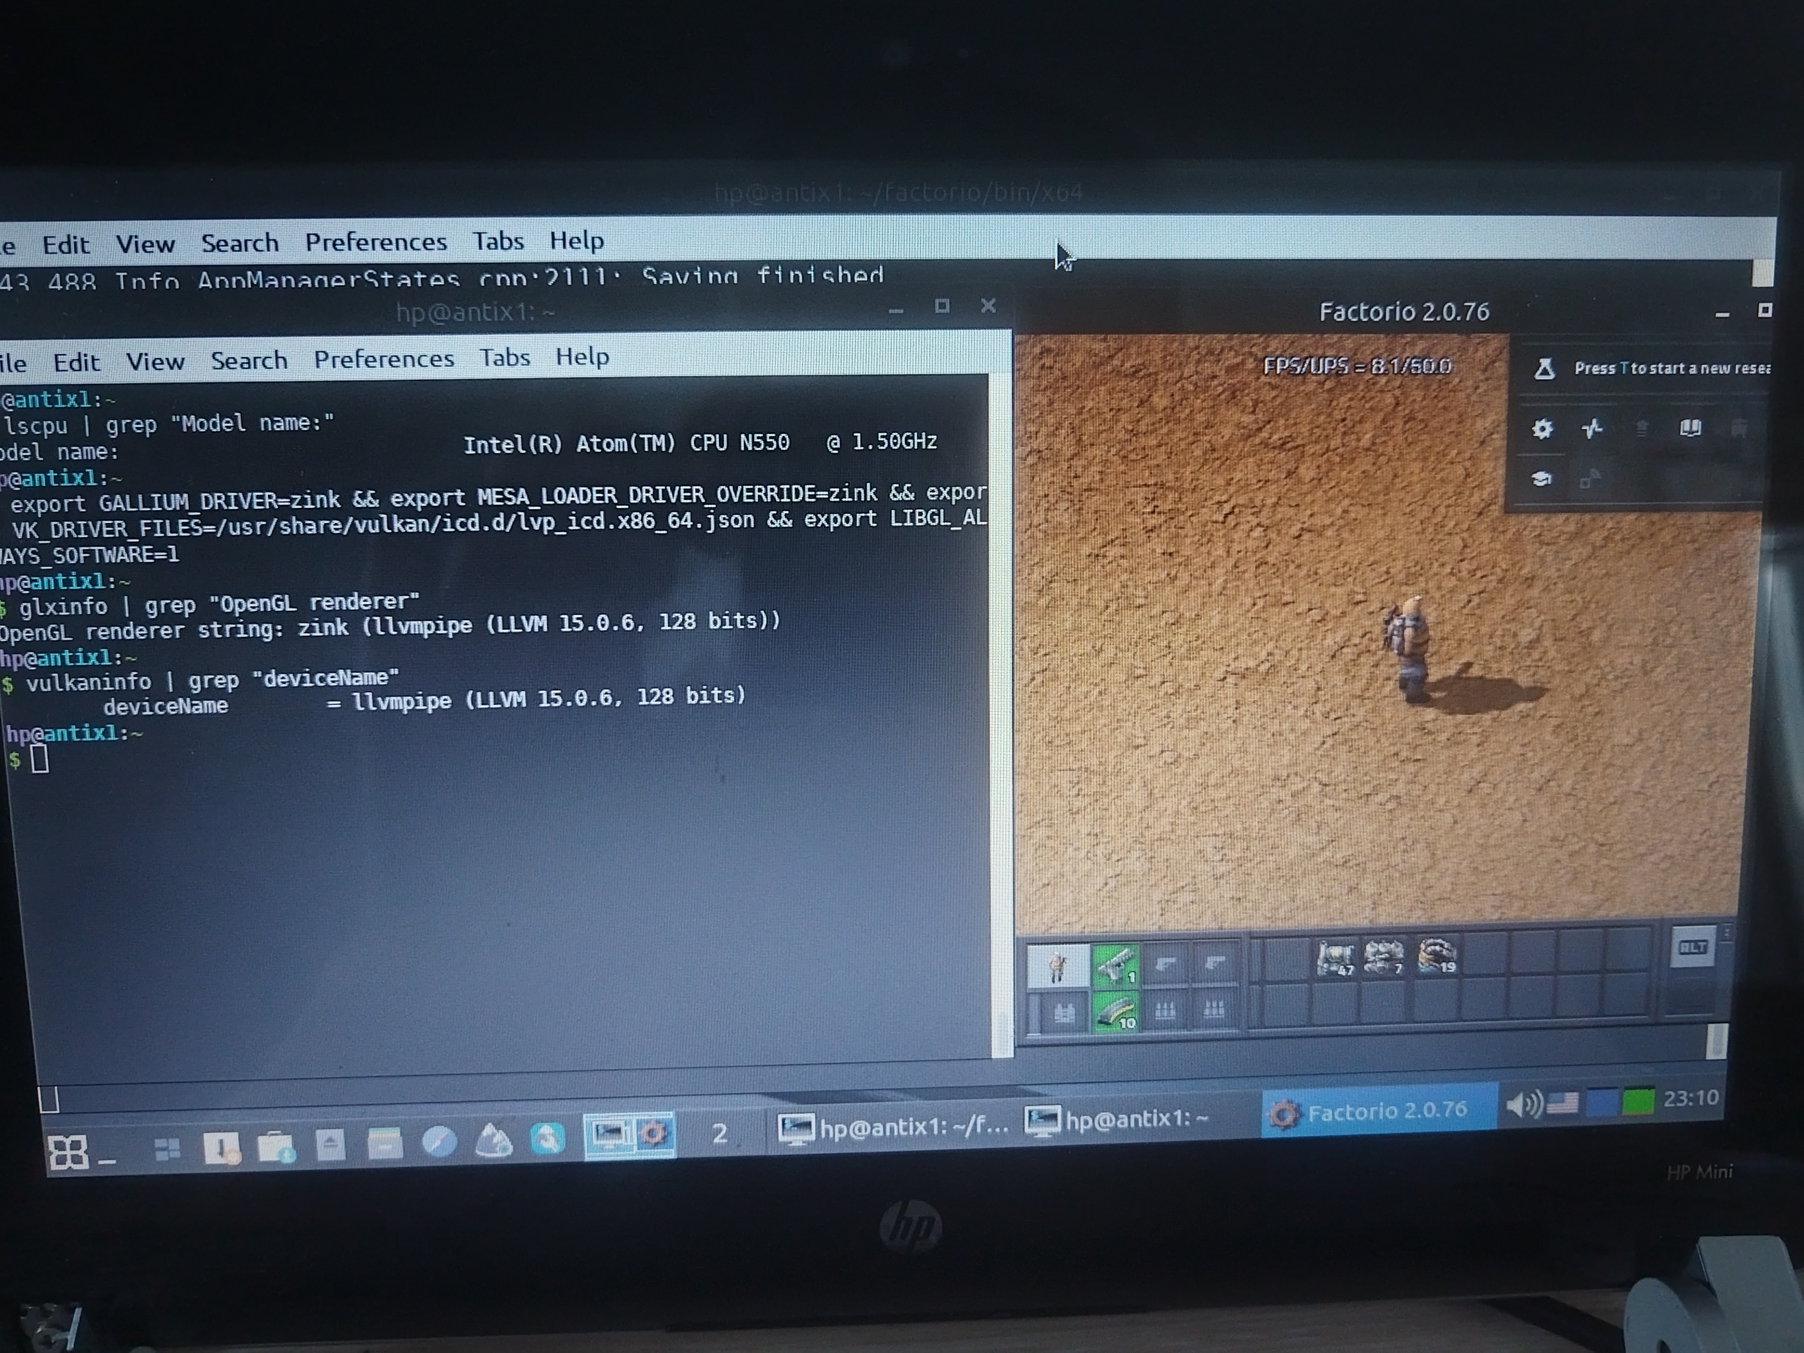The height and width of the screenshot is (1353, 1804).
Task: Click the OpenGL renderer string output line
Action: [x=390, y=626]
